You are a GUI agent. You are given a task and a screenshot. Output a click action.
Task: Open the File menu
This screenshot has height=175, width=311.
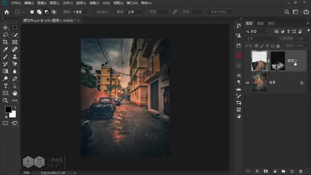(16, 3)
